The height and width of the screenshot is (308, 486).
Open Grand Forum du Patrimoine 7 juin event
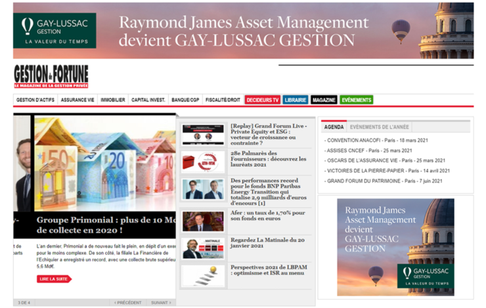[x=383, y=181]
